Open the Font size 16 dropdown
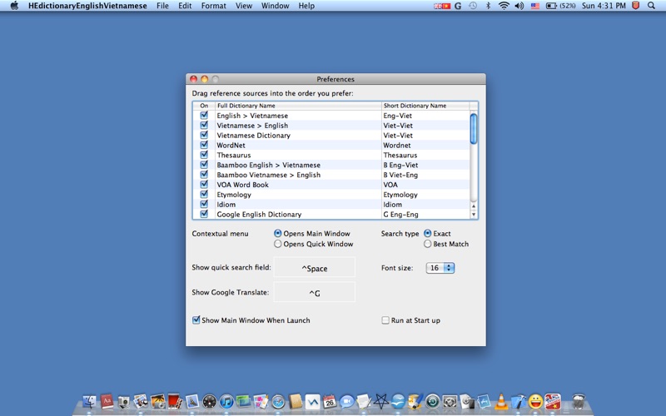 point(440,268)
